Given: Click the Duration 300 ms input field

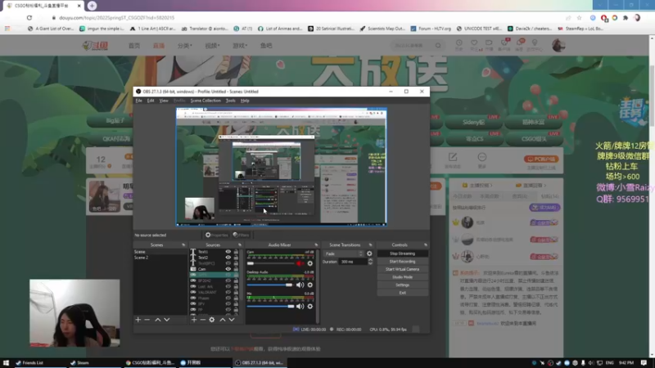Looking at the screenshot, I should pyautogui.click(x=353, y=262).
